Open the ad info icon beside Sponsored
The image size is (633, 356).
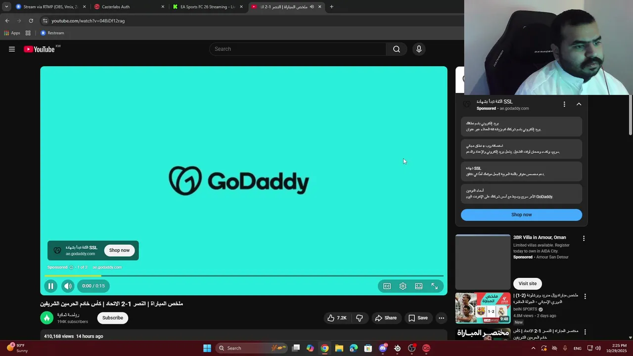(71, 267)
